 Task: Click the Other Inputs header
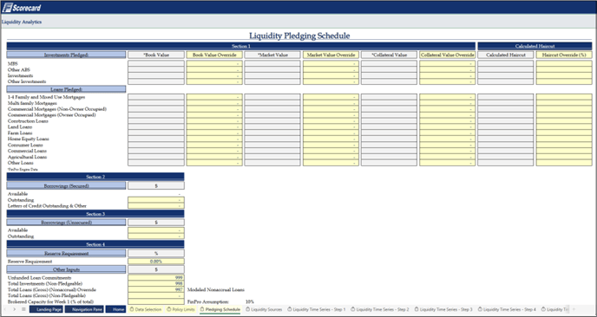pos(66,269)
